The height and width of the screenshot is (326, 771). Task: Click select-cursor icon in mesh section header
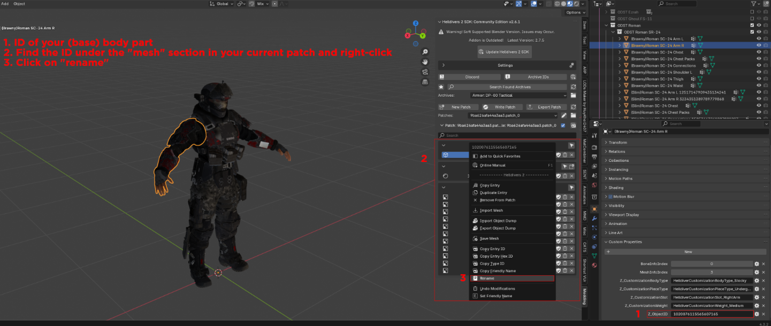click(571, 145)
